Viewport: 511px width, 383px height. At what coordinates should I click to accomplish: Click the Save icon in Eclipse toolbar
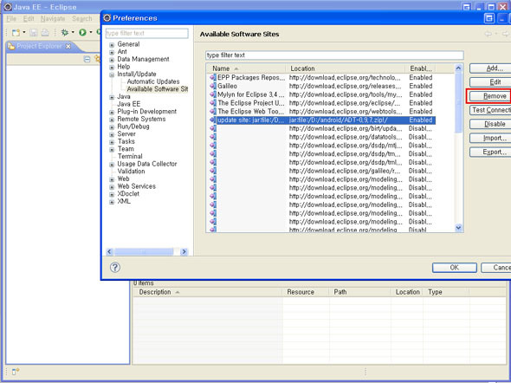point(34,33)
